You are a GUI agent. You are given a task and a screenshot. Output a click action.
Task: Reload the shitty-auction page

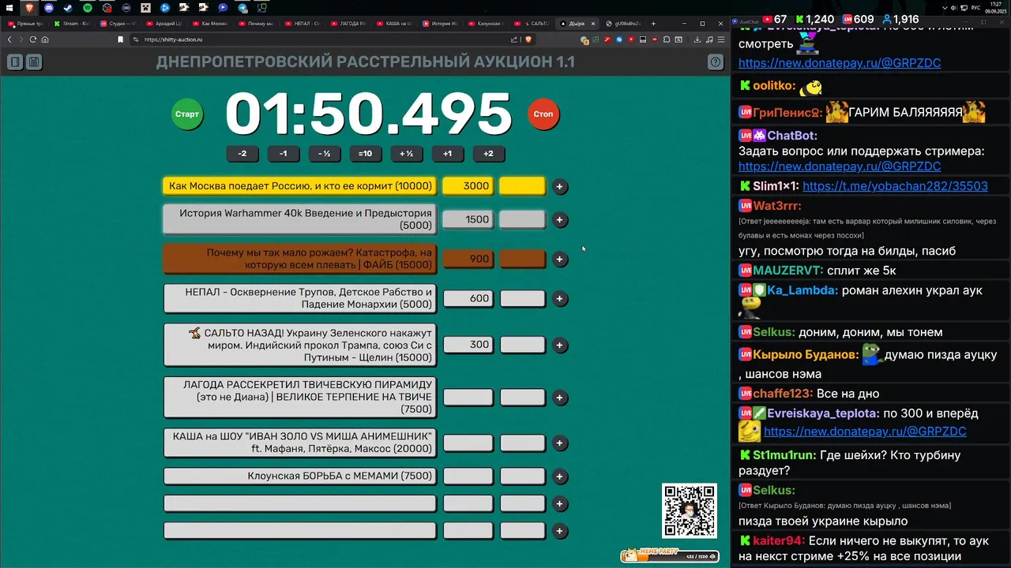[x=33, y=39]
